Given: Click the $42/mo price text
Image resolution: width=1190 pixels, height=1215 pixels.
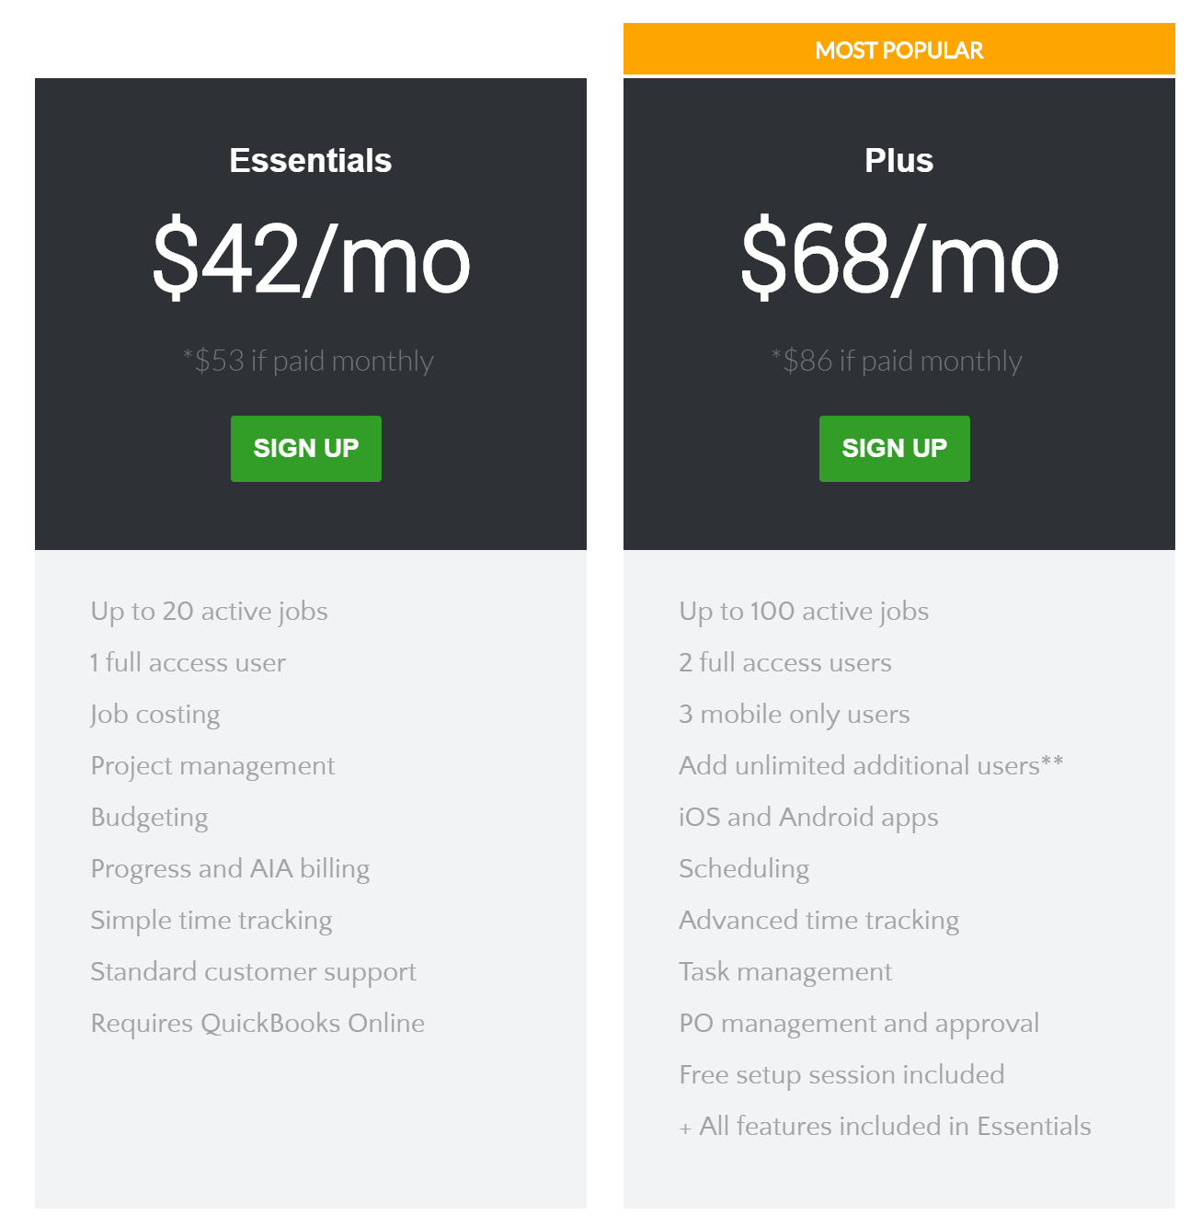Looking at the screenshot, I should pos(311,258).
